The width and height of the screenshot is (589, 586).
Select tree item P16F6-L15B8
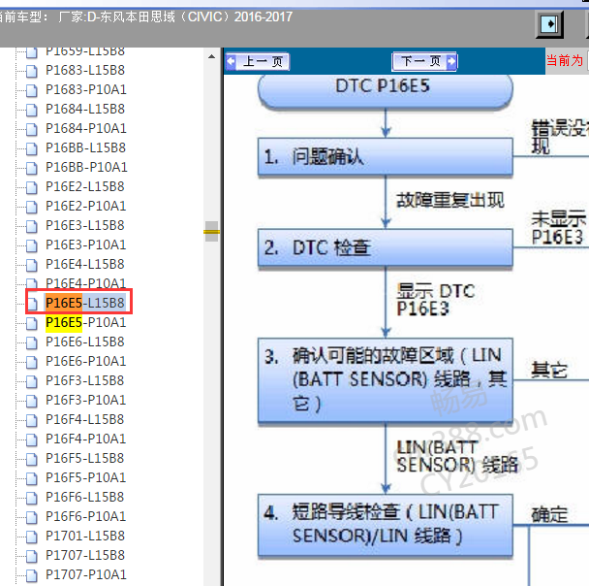(x=85, y=498)
